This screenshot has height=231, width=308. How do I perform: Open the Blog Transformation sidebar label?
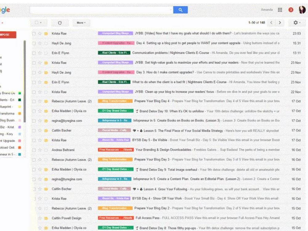[x=7, y=113]
